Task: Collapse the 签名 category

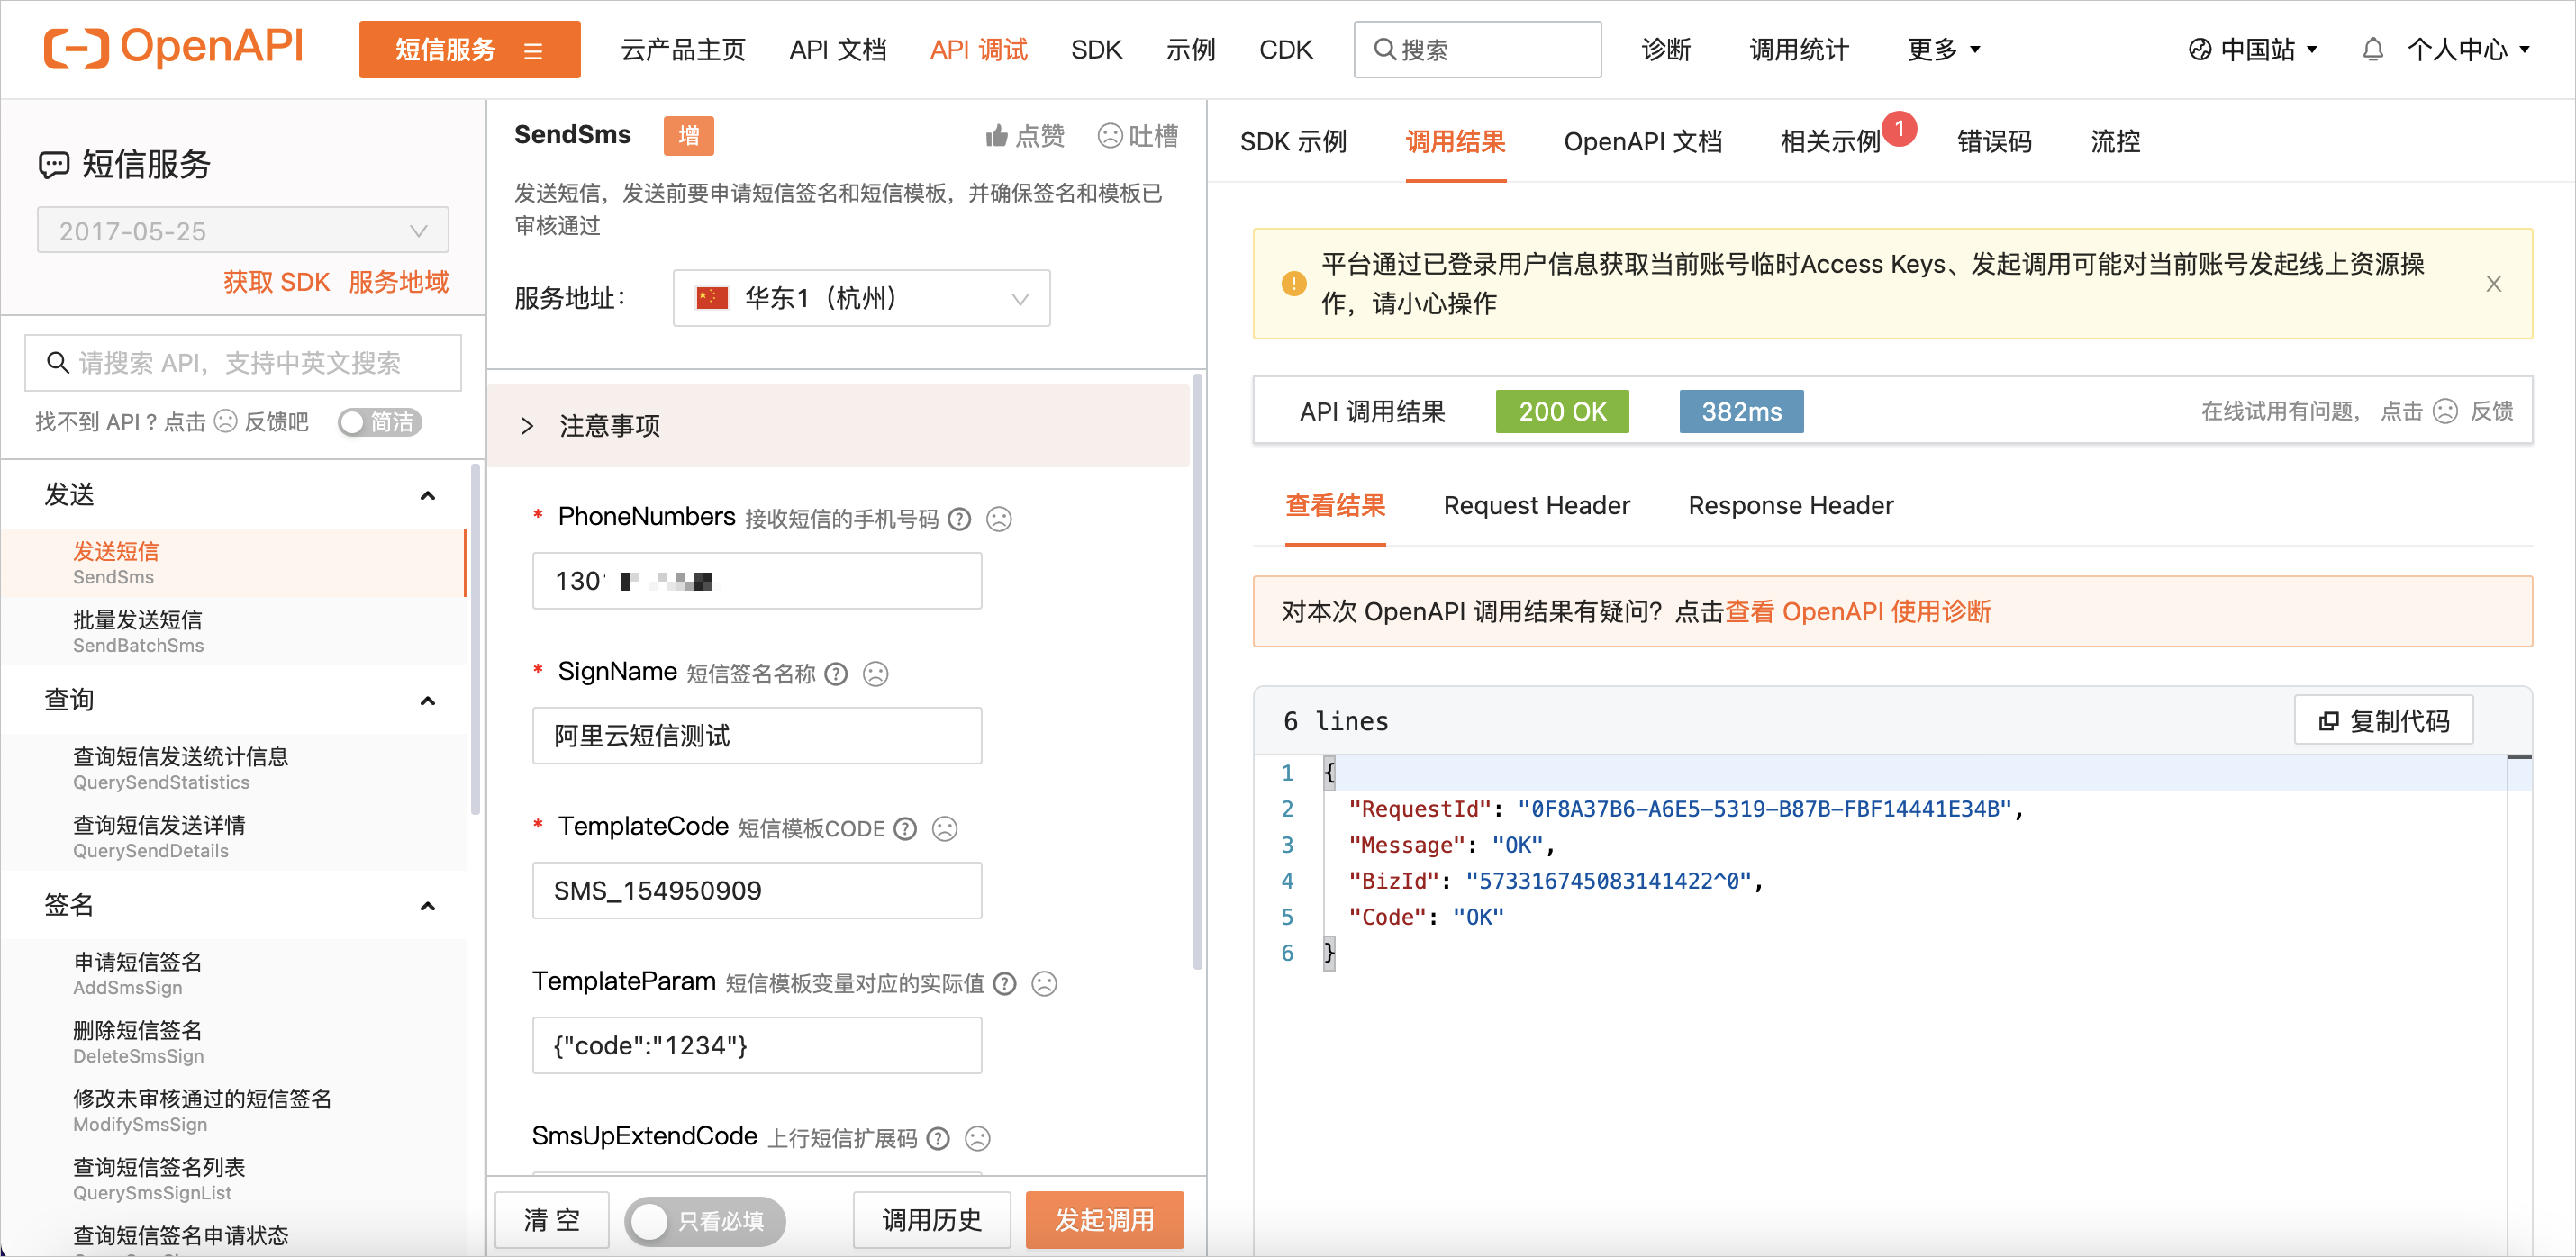Action: coord(427,906)
